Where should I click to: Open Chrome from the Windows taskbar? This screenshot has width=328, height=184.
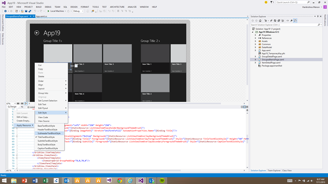(119, 180)
